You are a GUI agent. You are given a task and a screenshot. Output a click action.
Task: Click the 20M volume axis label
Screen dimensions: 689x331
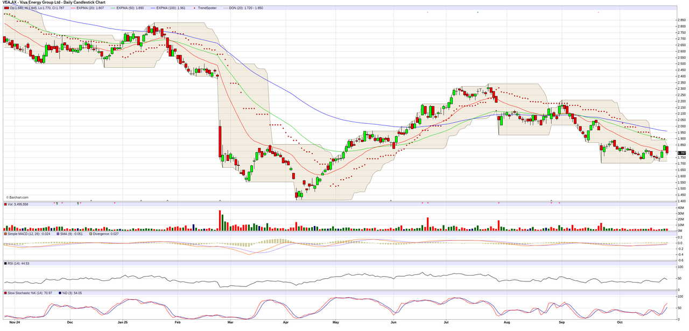(680, 219)
